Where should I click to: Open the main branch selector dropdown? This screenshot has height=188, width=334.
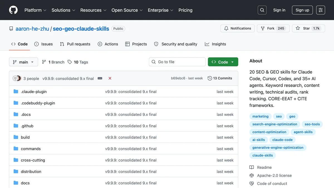[23, 62]
